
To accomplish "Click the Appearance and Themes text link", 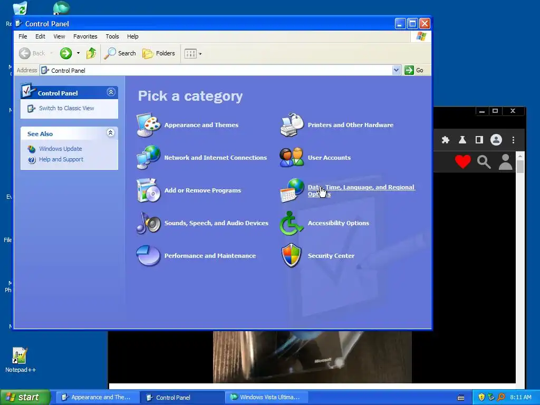I will coord(201,125).
